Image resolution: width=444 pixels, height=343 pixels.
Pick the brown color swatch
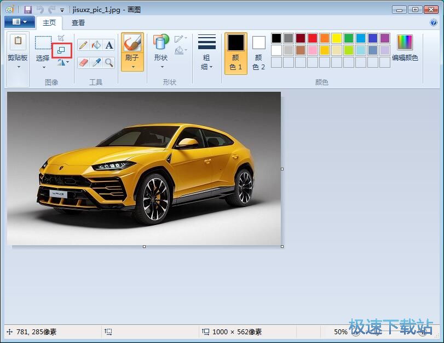[301, 50]
